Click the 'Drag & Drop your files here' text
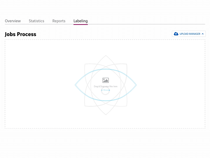This screenshot has height=158, width=210. point(106,86)
